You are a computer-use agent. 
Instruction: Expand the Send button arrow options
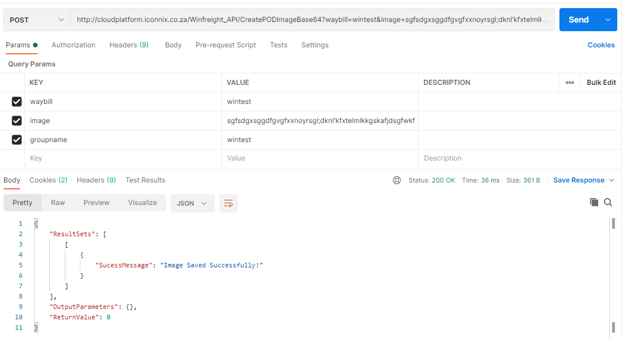pyautogui.click(x=608, y=20)
